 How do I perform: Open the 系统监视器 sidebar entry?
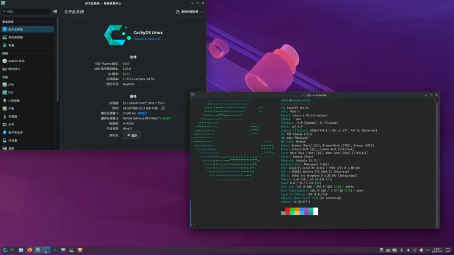(x=27, y=37)
